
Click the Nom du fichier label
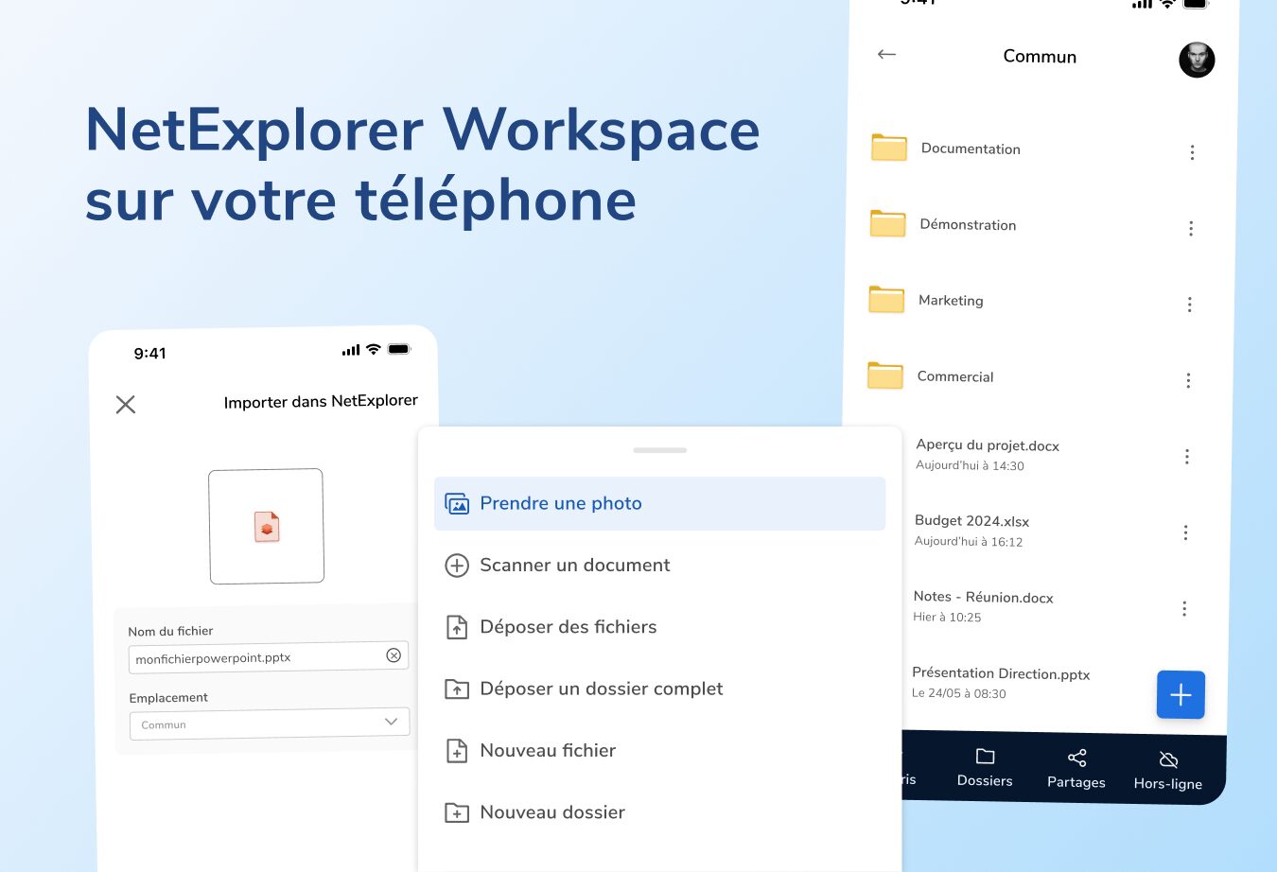(170, 631)
